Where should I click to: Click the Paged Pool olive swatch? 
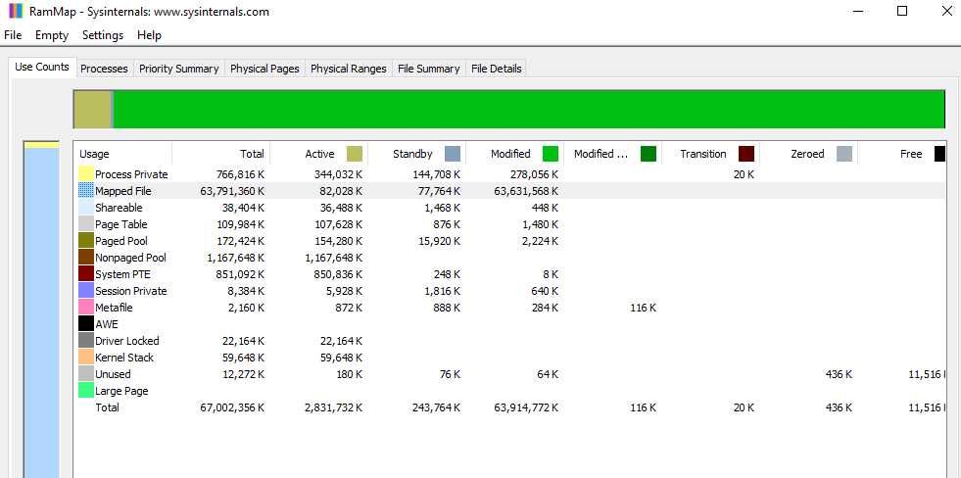pyautogui.click(x=86, y=241)
